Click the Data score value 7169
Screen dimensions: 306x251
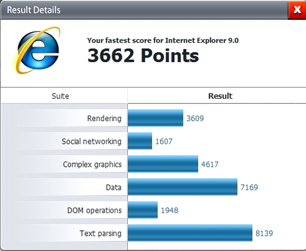coord(249,188)
